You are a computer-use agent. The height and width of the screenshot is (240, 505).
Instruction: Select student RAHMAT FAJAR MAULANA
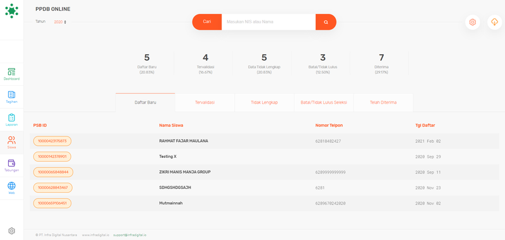tap(184, 141)
